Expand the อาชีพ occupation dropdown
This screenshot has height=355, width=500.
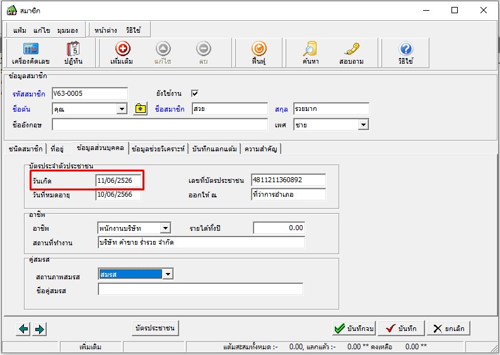[165, 228]
